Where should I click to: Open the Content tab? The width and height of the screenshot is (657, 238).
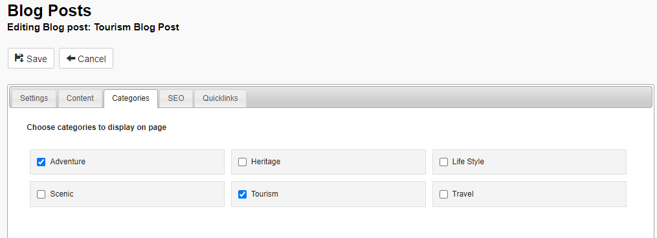click(x=80, y=98)
